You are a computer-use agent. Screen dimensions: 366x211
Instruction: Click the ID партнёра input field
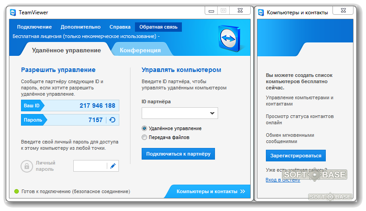(x=180, y=113)
